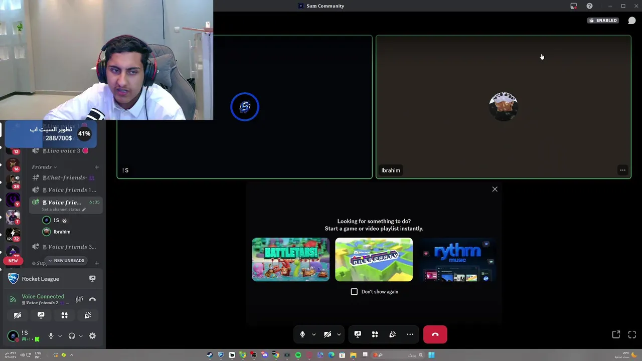Screen dimensions: 642x361
Task: Open soundboard from sidebar voice panel
Action: [x=88, y=315]
